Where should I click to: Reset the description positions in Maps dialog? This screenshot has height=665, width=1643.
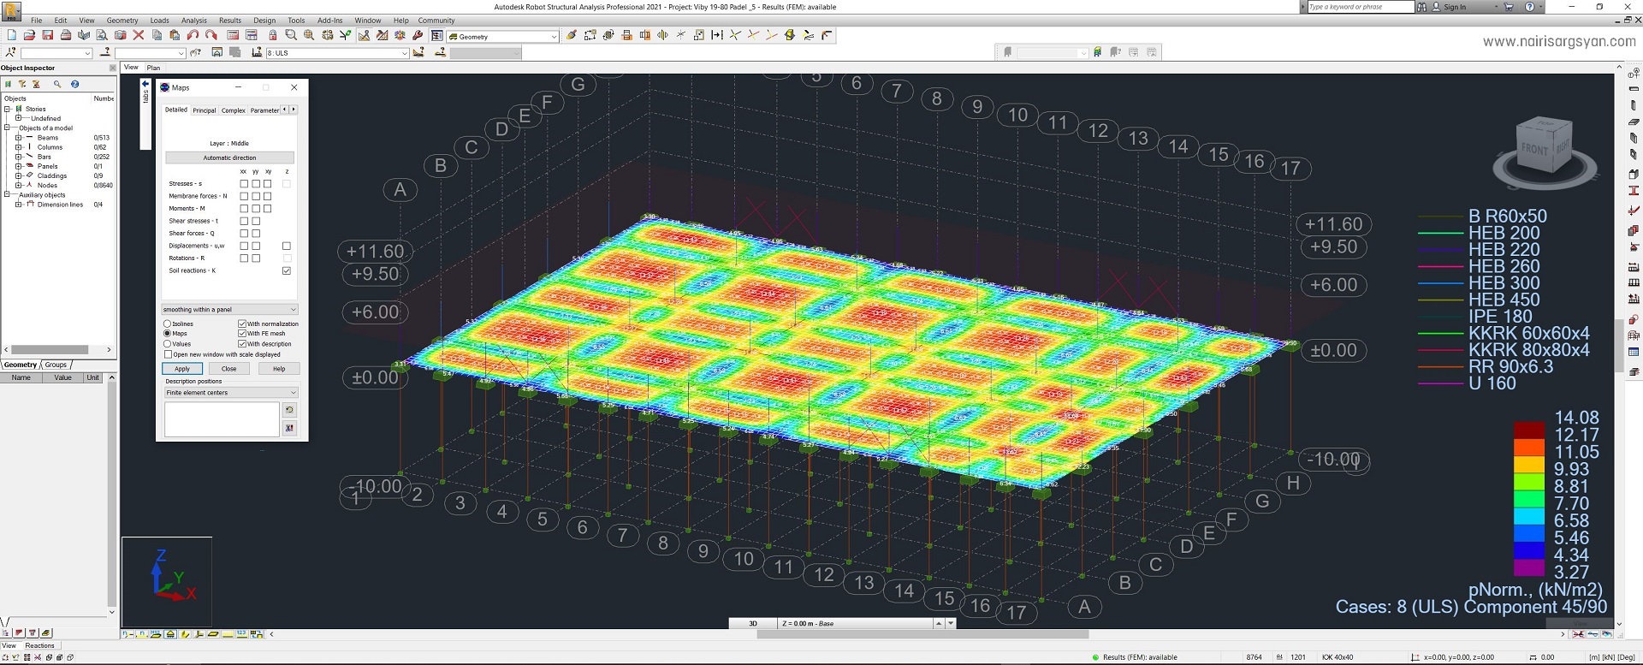click(289, 410)
